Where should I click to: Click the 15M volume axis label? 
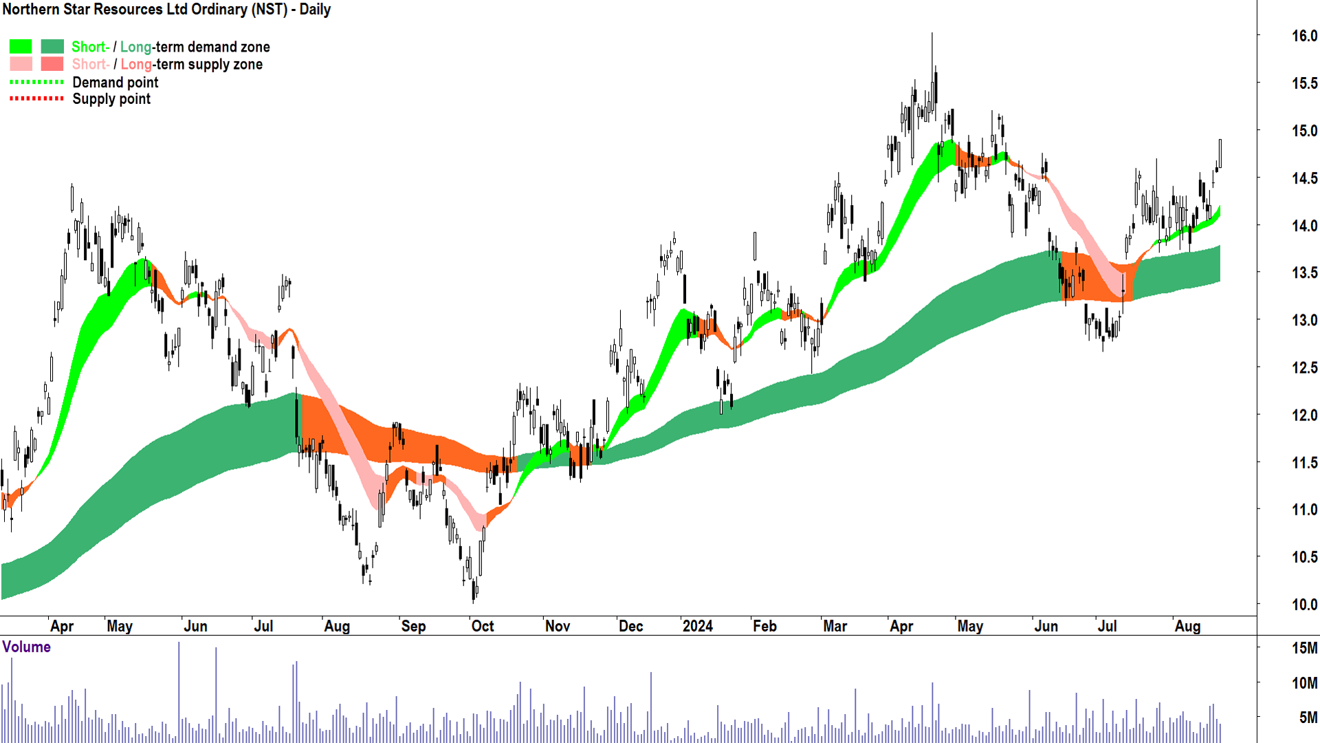coord(1304,648)
